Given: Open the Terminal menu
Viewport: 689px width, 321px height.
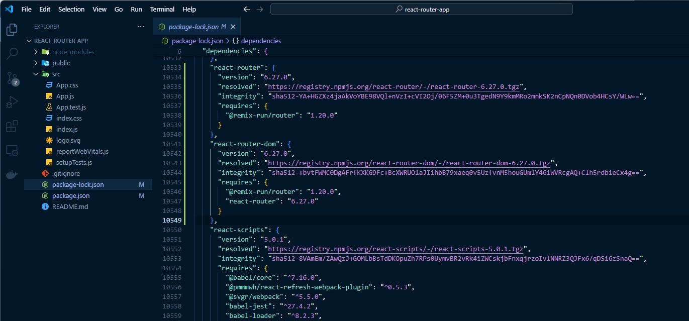Looking at the screenshot, I should (x=162, y=9).
